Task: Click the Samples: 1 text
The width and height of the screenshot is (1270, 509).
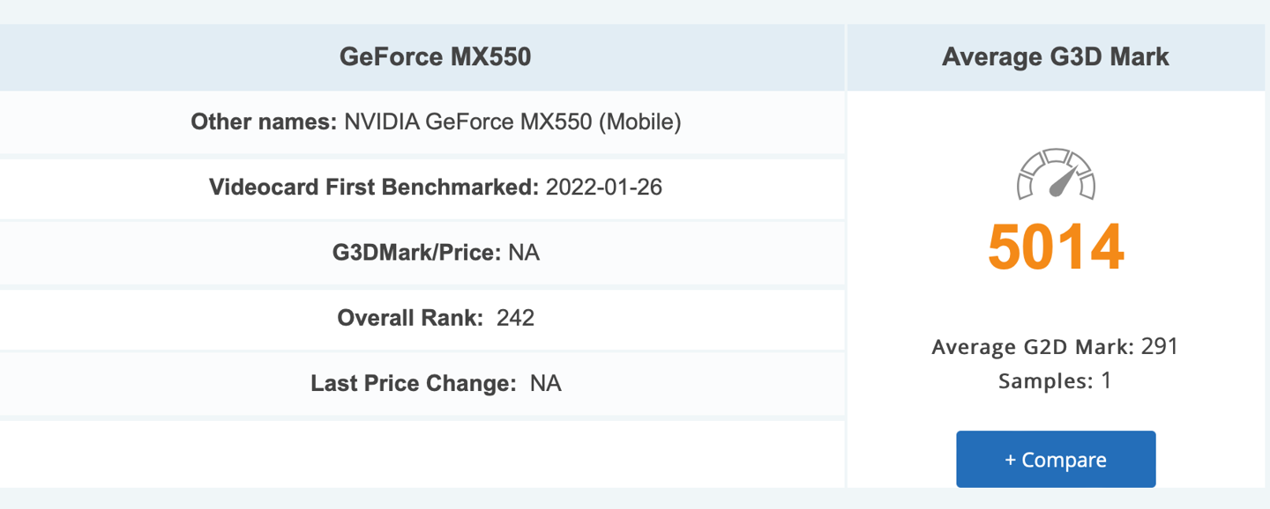Action: click(1056, 381)
